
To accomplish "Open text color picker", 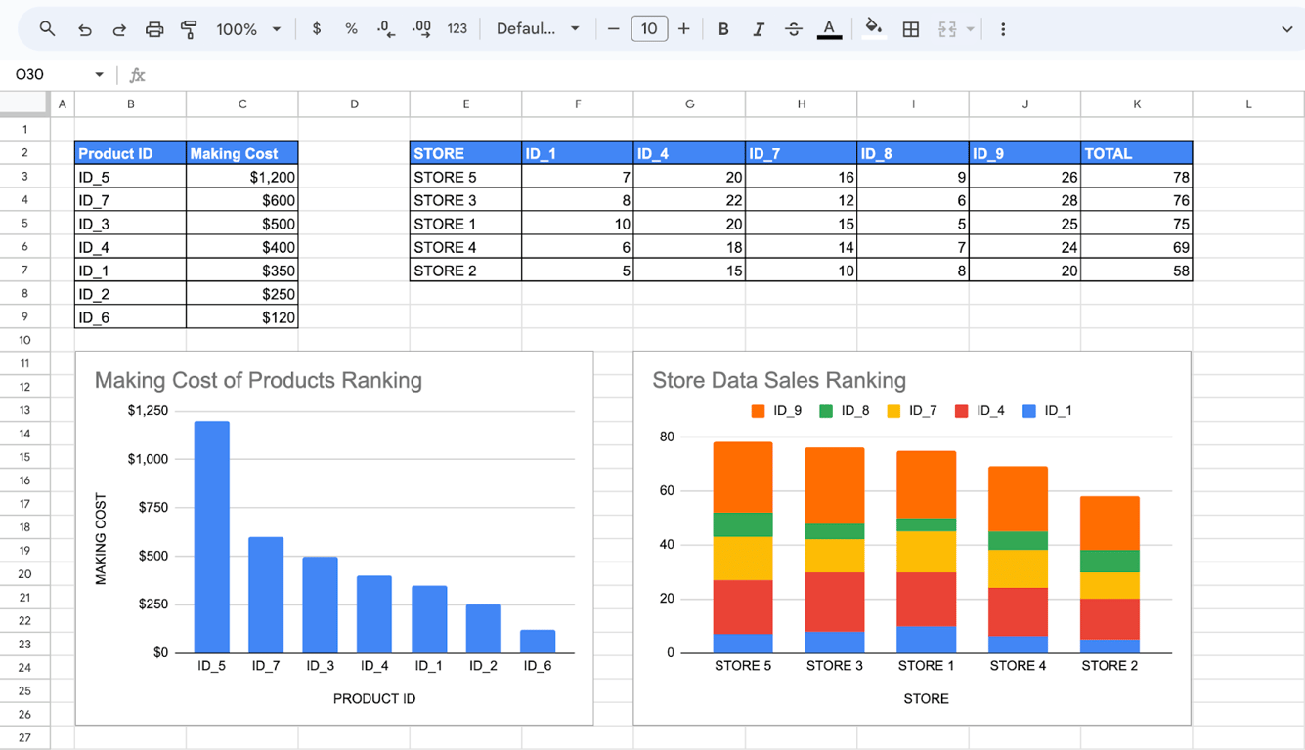I will coord(829,29).
